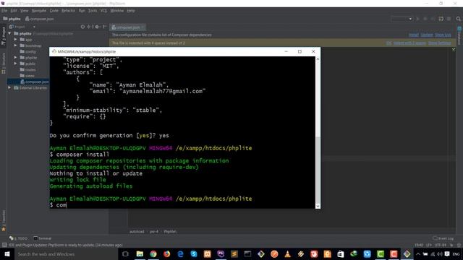The width and height of the screenshot is (463, 260).
Task: Open the Help menu
Action: [131, 11]
